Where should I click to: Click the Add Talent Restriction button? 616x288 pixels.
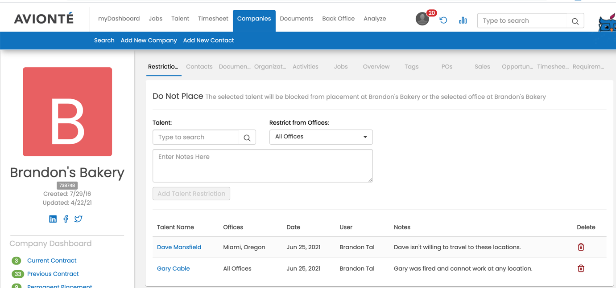(191, 194)
